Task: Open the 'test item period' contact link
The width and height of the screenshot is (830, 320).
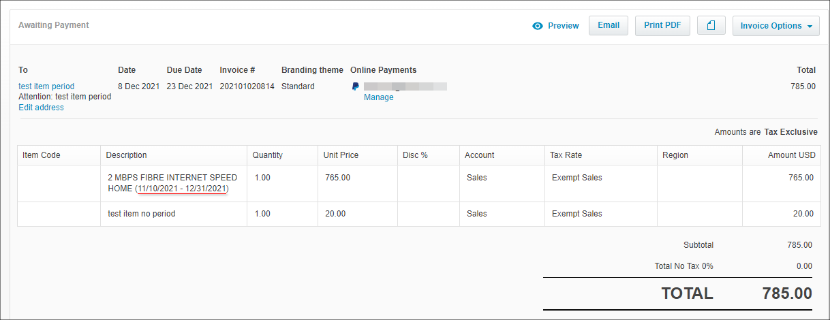Action: click(46, 86)
